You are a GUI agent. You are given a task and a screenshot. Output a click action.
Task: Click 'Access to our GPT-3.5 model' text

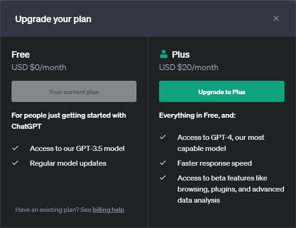pyautogui.click(x=77, y=149)
